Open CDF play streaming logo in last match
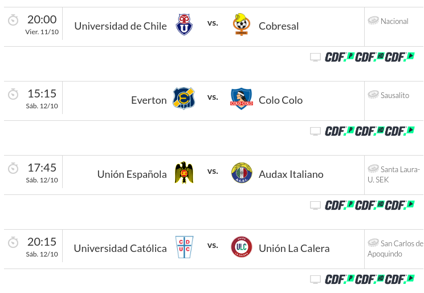424x293 pixels. [399, 279]
